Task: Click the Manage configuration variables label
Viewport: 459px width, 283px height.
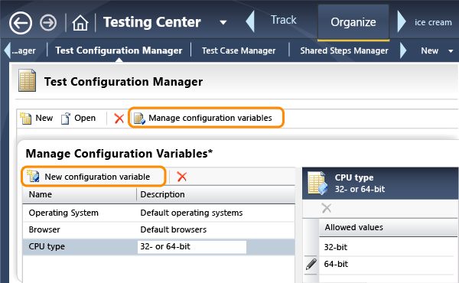Action: tap(210, 118)
